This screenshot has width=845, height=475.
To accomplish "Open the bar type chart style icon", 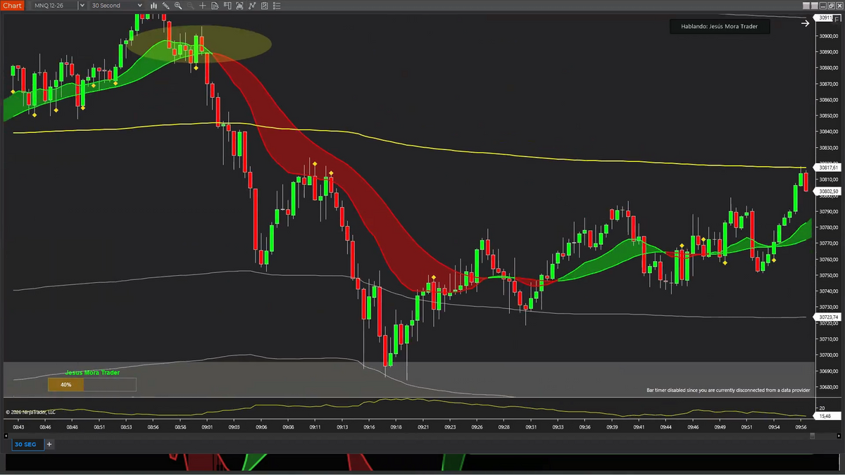I will pyautogui.click(x=154, y=6).
